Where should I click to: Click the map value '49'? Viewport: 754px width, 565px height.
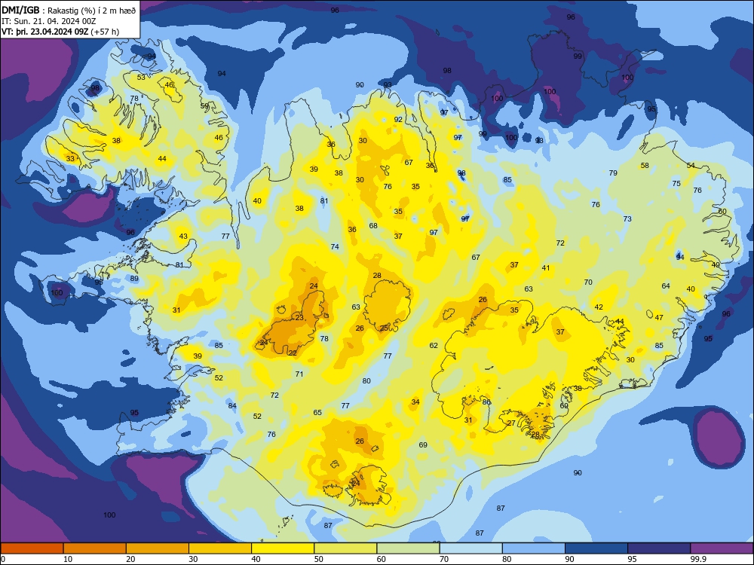pos(716,265)
